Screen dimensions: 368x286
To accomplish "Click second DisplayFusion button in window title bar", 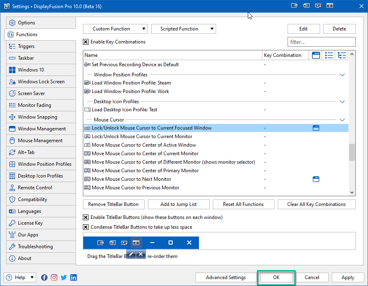I will coord(306,6).
